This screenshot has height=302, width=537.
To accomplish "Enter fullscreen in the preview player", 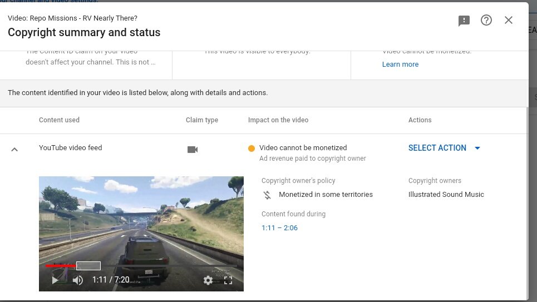I will click(x=228, y=280).
